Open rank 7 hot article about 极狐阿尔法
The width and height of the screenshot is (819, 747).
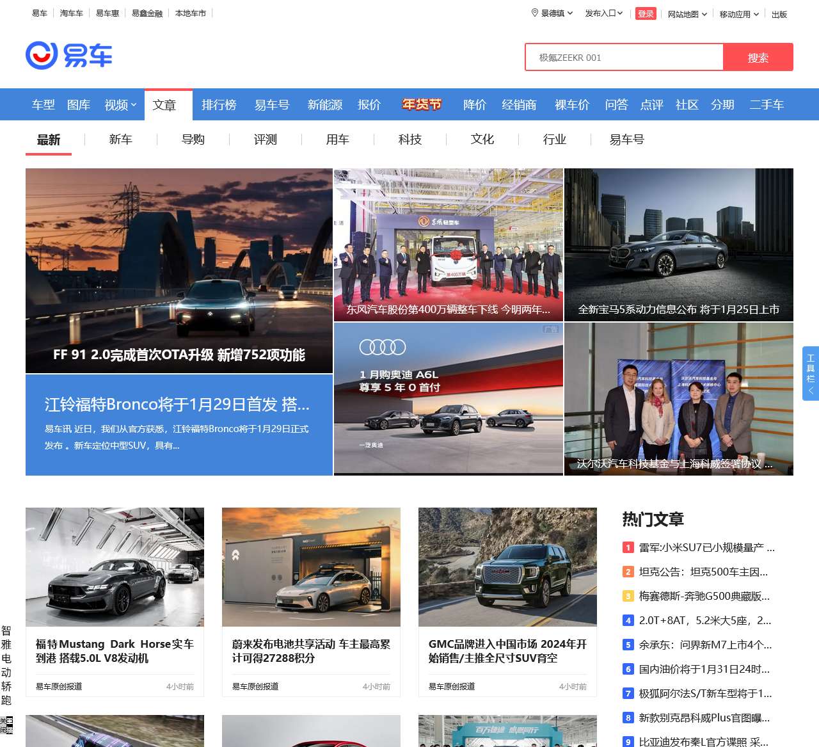click(706, 693)
